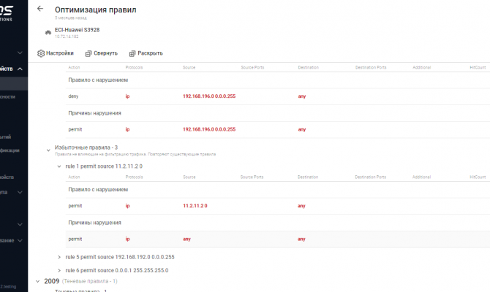Click the Protocols header in rule 1 table
Viewport: 490px width, 292px height.
[x=134, y=177]
